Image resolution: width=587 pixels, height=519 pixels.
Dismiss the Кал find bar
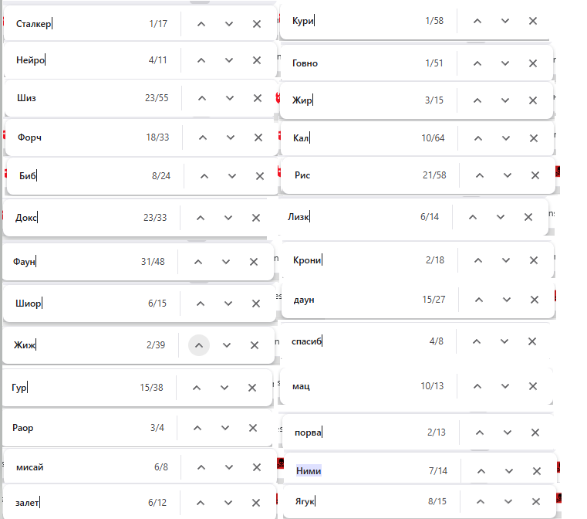click(533, 138)
